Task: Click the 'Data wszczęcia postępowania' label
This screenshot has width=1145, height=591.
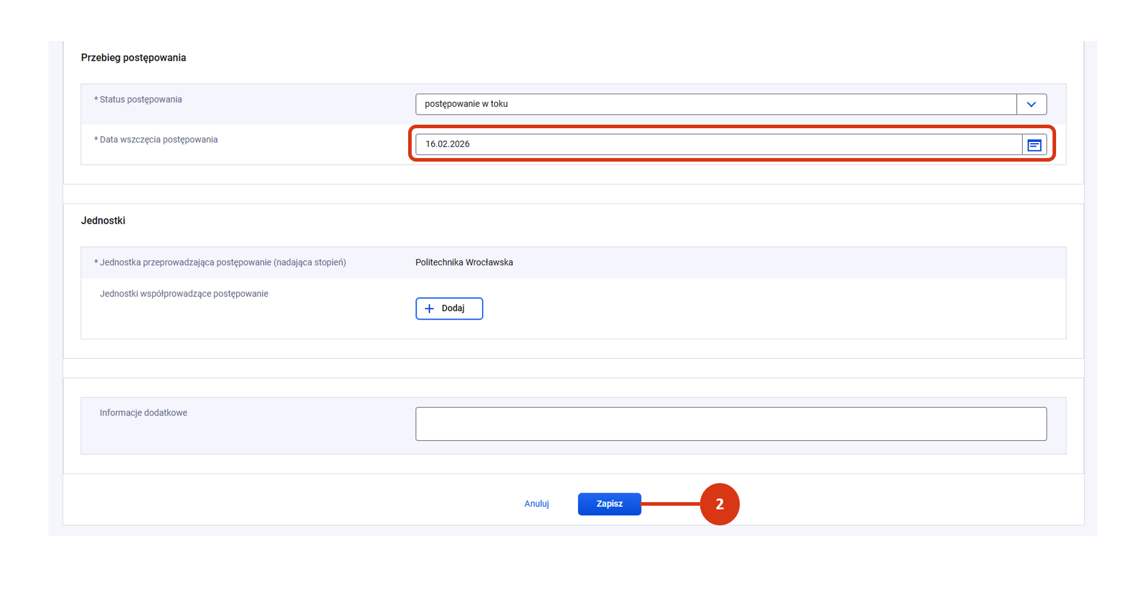Action: (158, 140)
